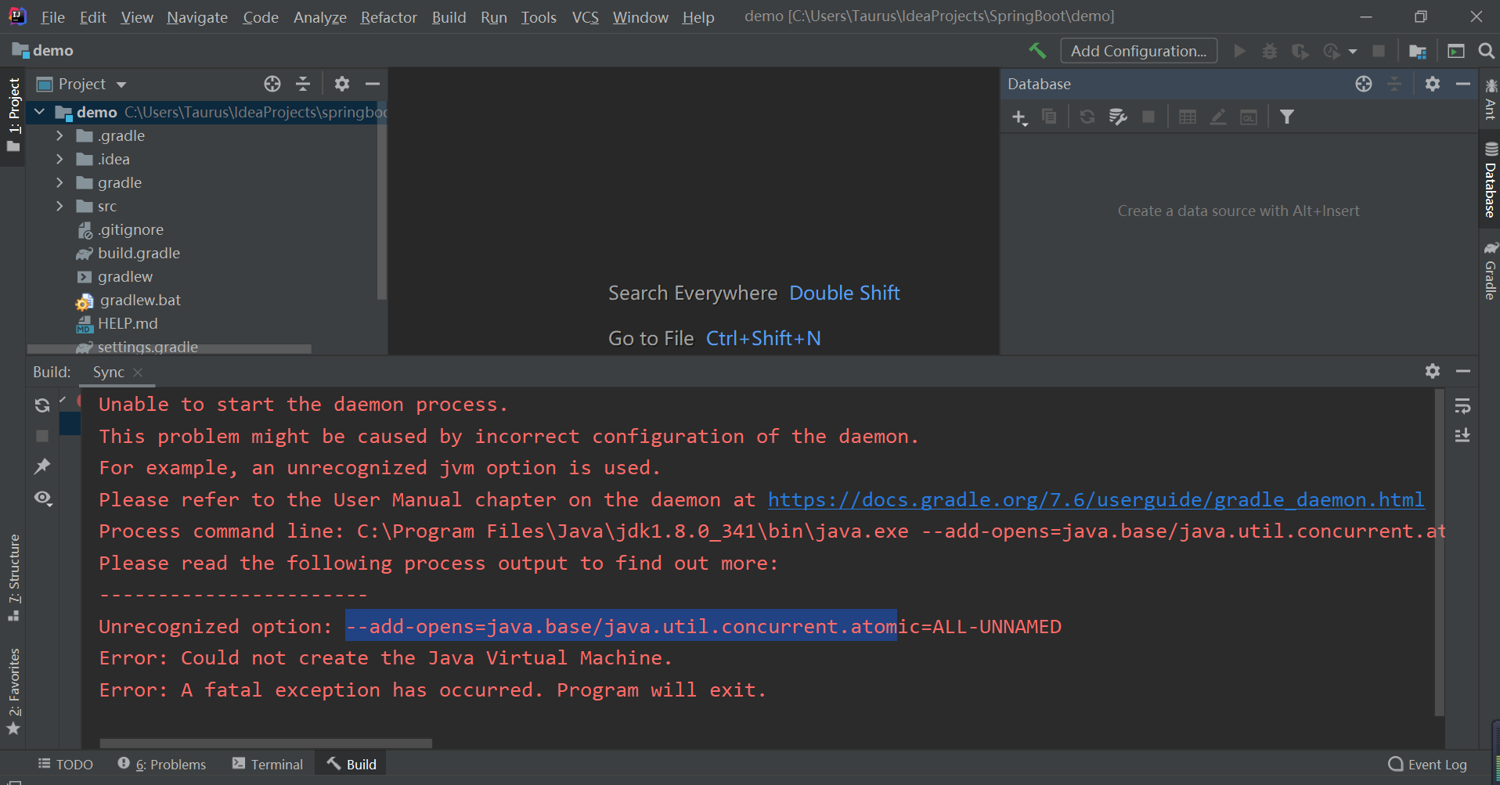Expand the .idea folder
Image resolution: width=1500 pixels, height=785 pixels.
point(59,159)
